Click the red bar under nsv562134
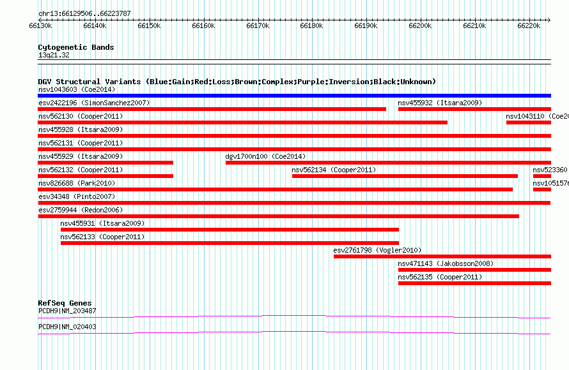 click(405, 176)
